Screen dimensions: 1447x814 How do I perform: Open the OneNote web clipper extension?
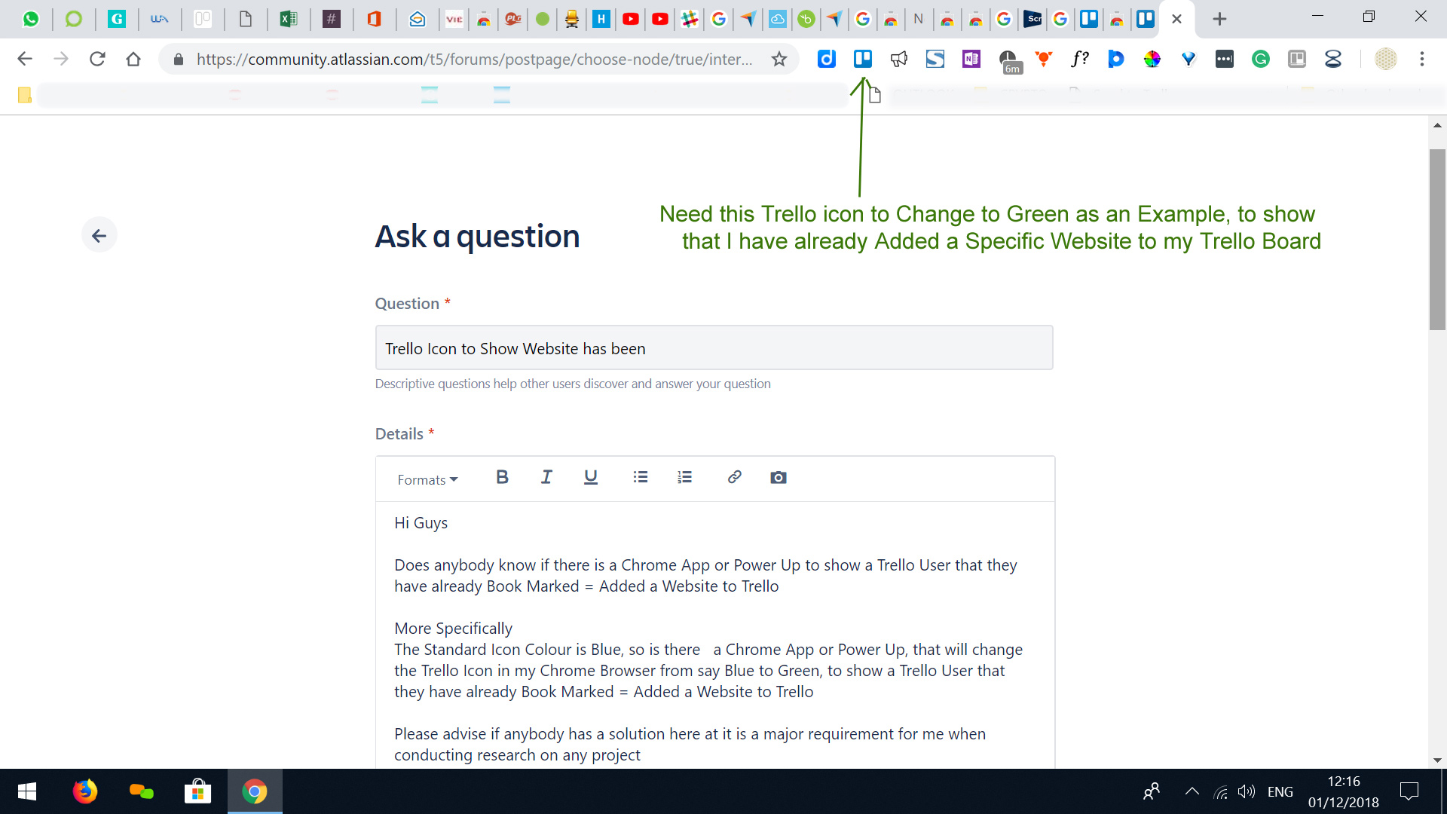971,59
